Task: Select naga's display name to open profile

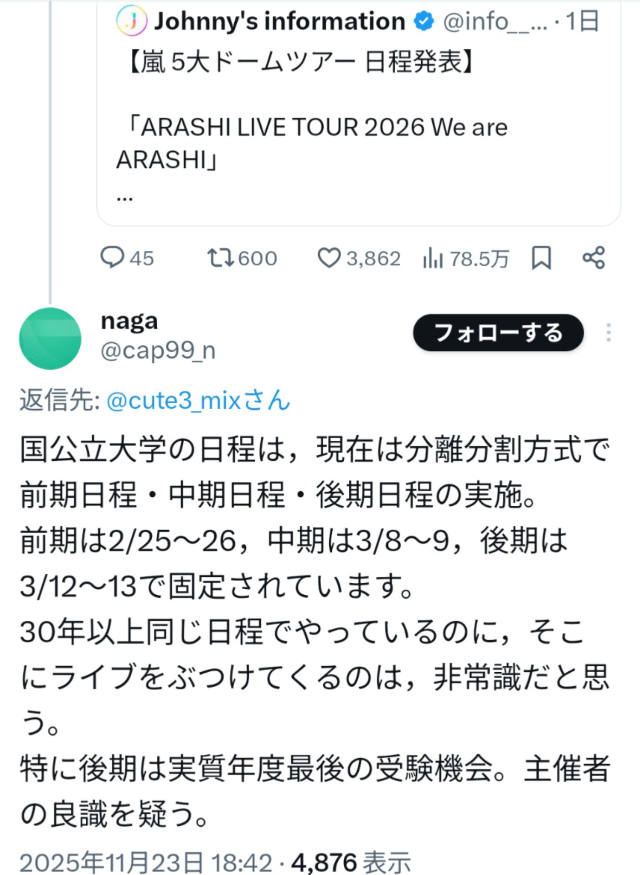Action: (x=129, y=321)
